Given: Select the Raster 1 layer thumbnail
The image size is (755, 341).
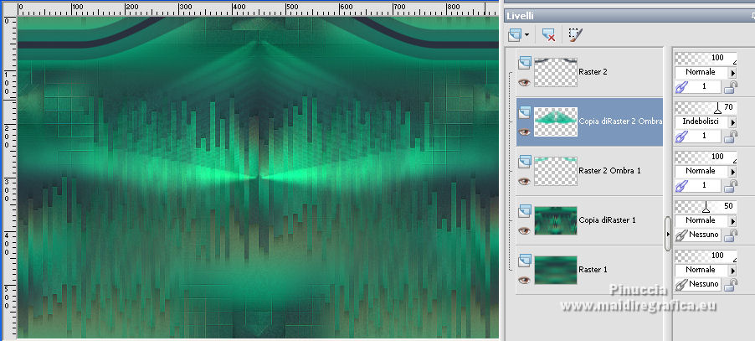Looking at the screenshot, I should [x=556, y=270].
